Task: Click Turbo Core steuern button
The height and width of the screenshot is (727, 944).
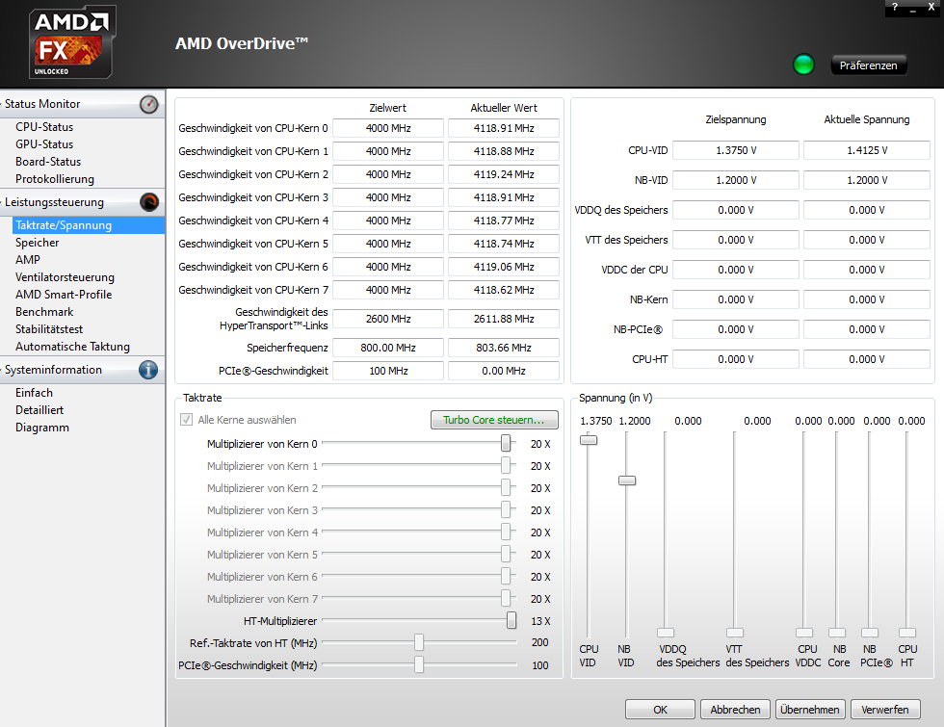Action: [x=494, y=420]
